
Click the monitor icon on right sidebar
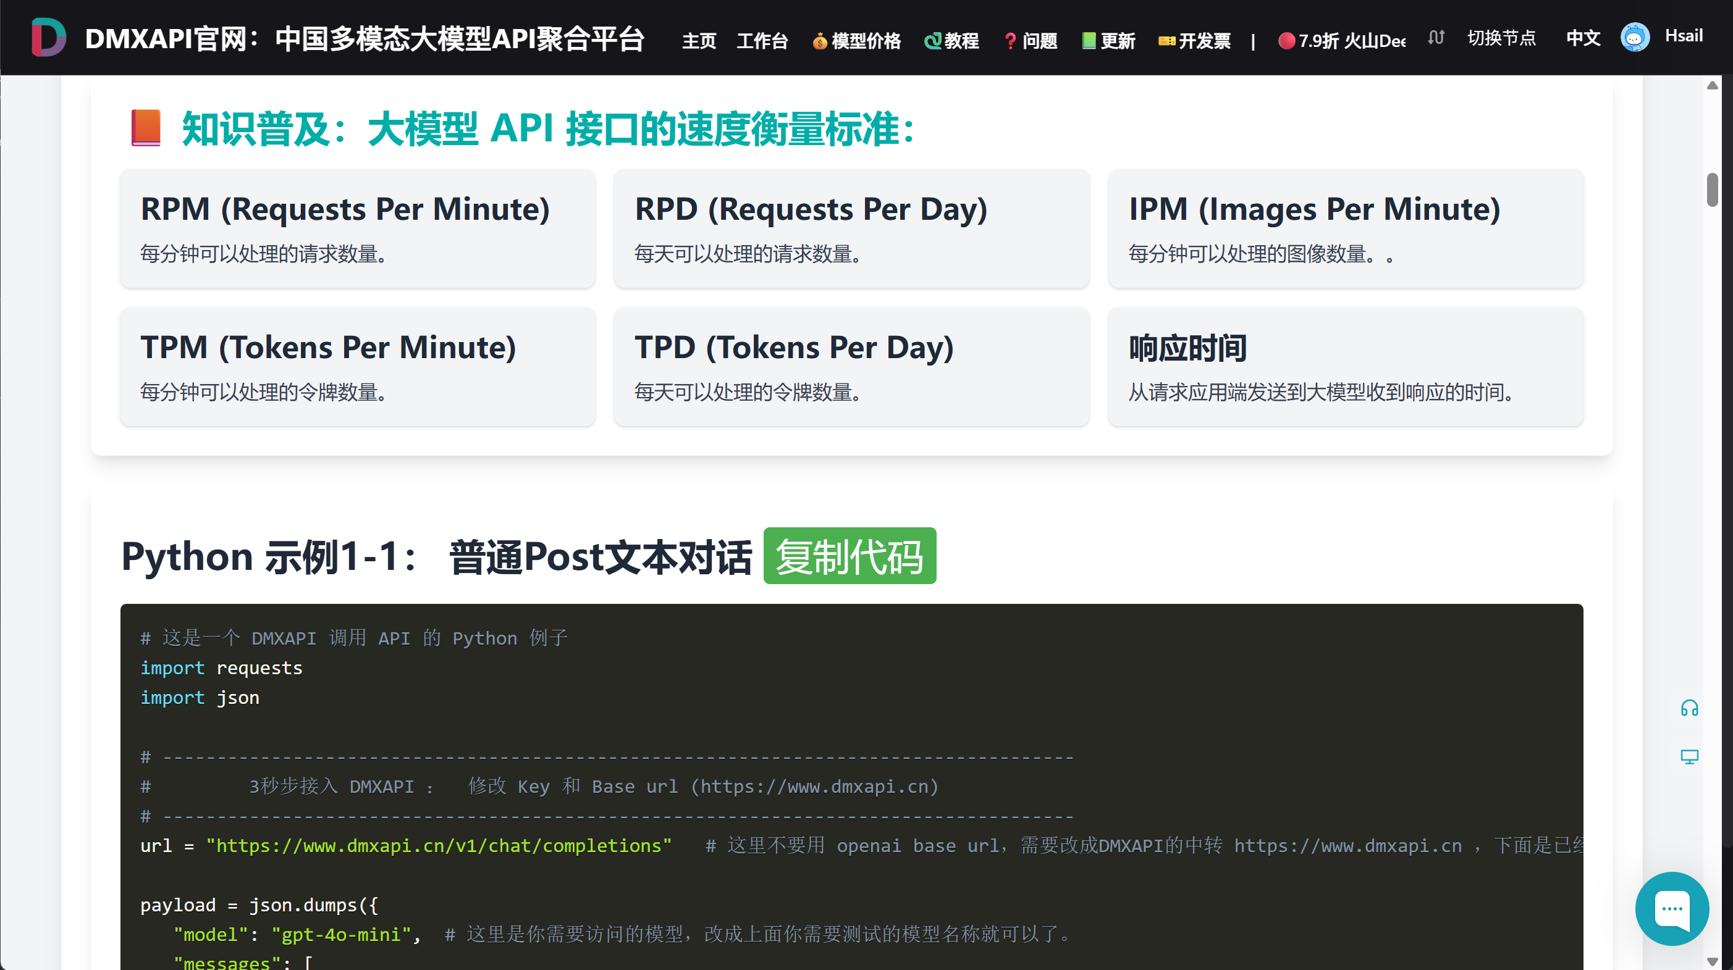pyautogui.click(x=1689, y=757)
